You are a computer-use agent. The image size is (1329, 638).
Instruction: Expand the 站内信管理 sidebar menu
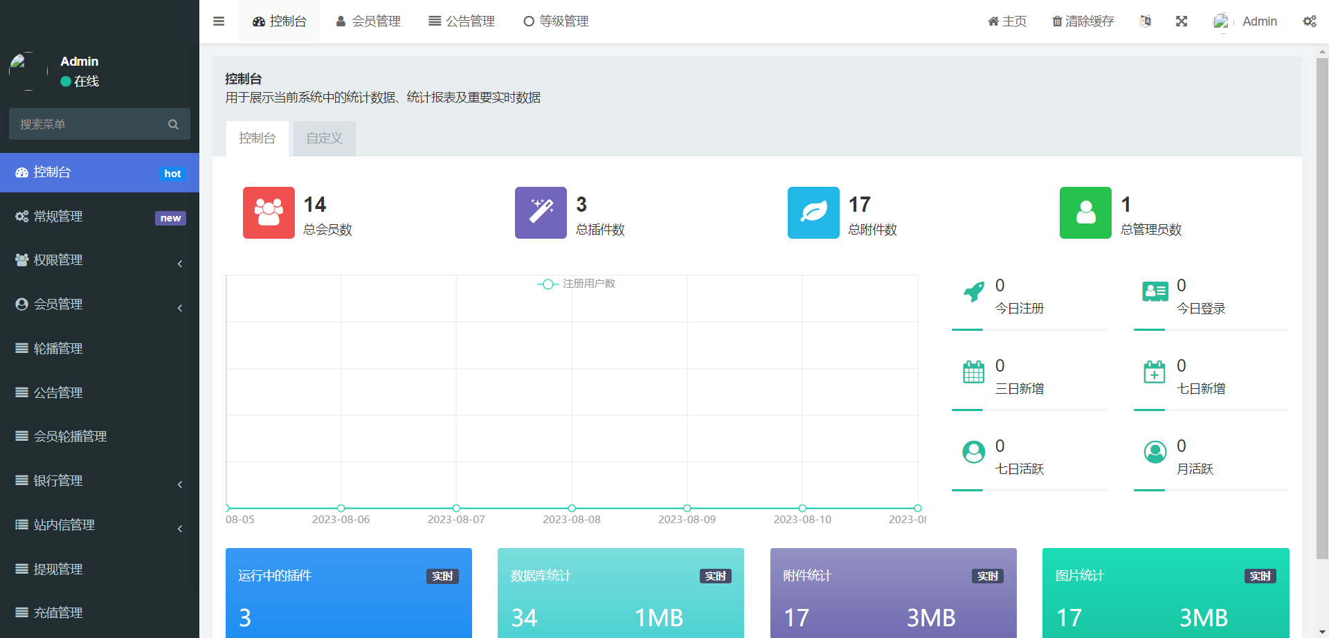coord(100,525)
